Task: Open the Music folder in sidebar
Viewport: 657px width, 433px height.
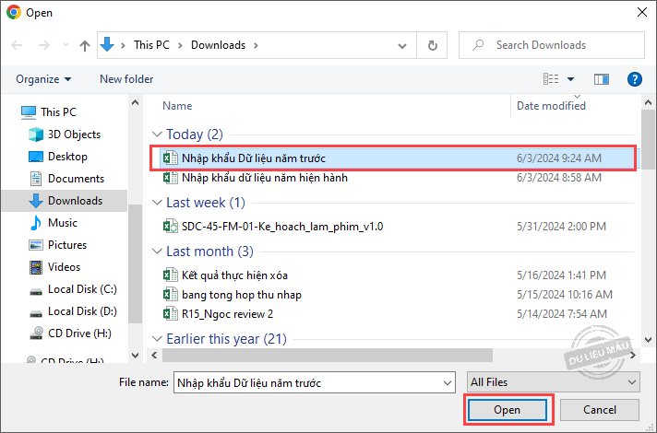Action: click(x=62, y=223)
